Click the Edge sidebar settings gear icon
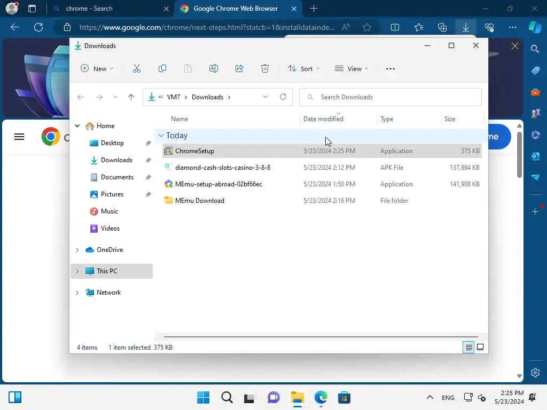 (535, 373)
